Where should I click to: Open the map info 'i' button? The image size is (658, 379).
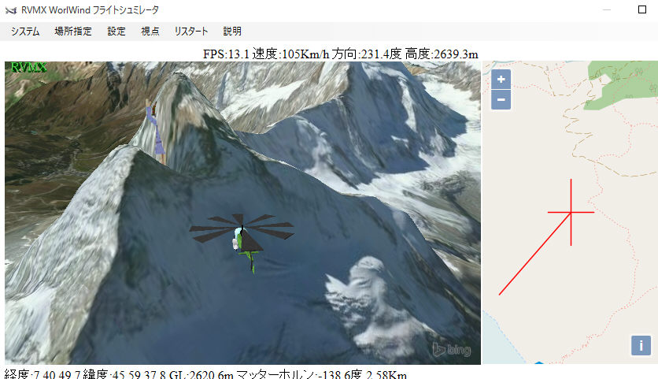click(641, 345)
